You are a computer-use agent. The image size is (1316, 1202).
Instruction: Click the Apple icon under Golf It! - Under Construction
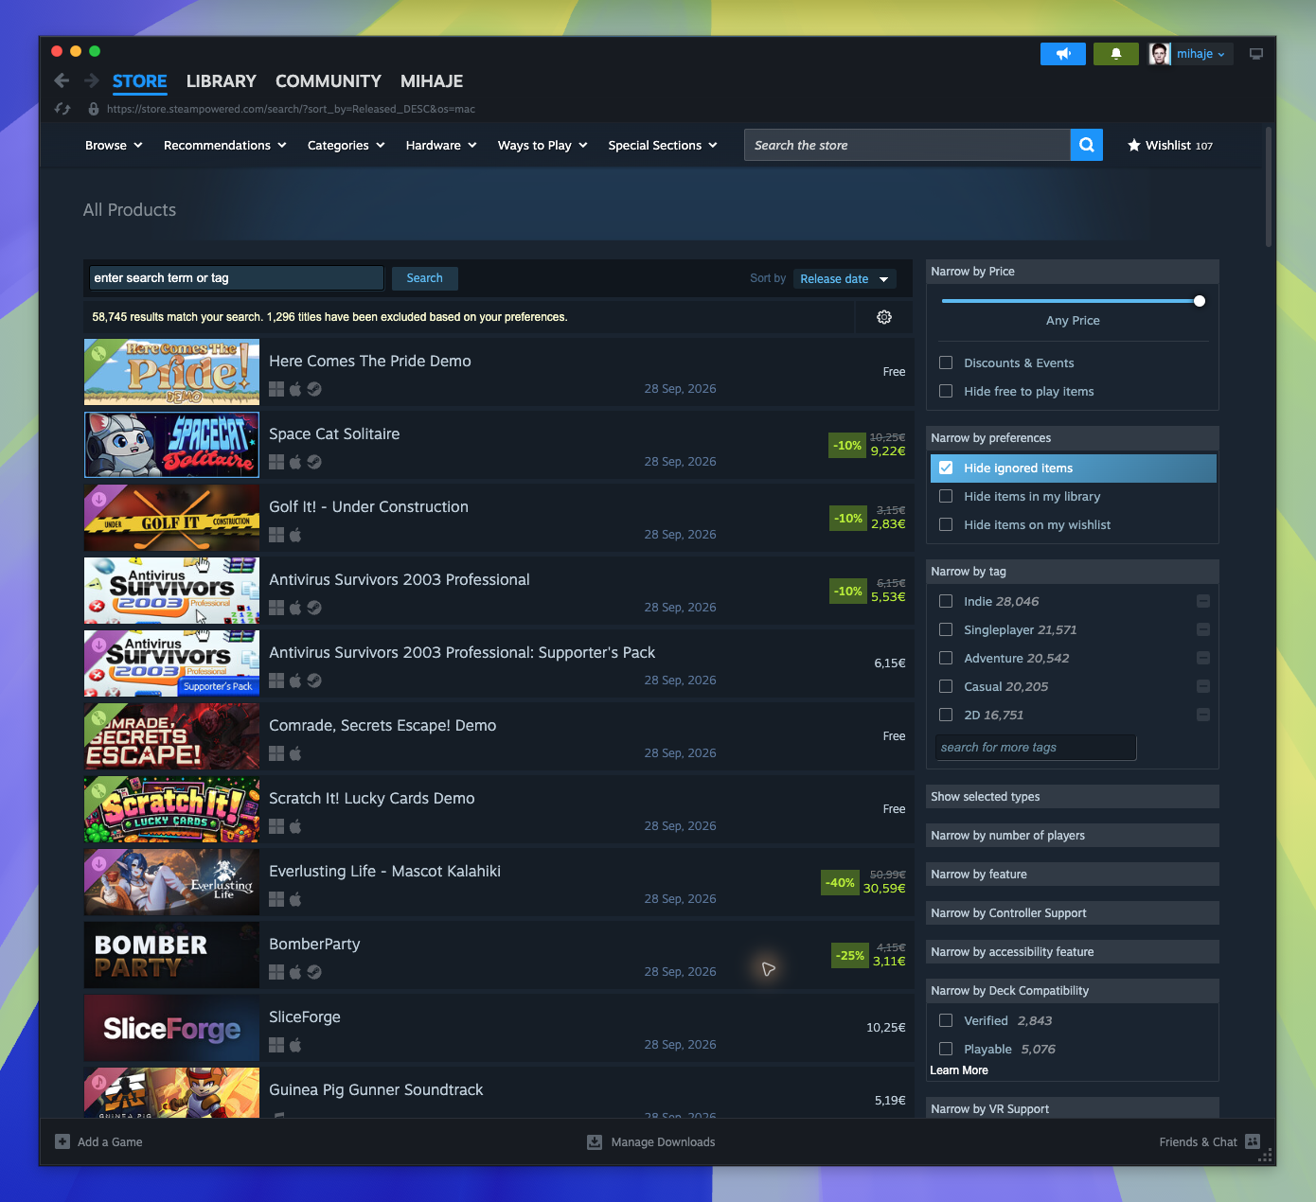point(295,535)
